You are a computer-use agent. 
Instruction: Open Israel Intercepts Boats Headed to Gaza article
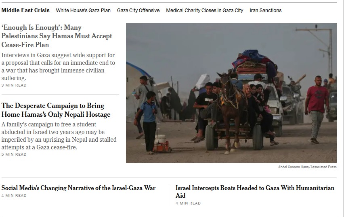click(x=255, y=192)
